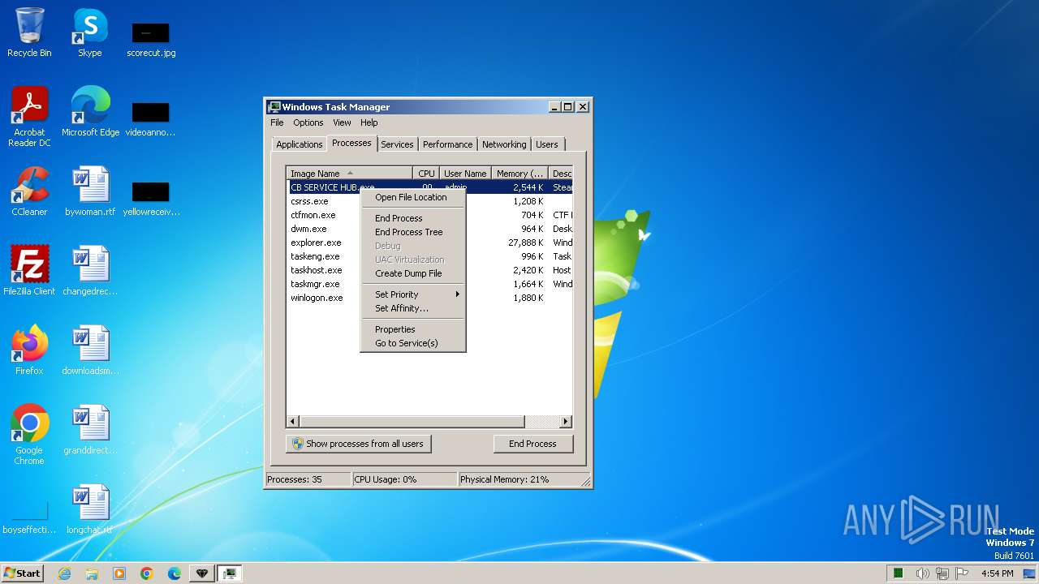Click the End Process button at bottom

[533, 444]
